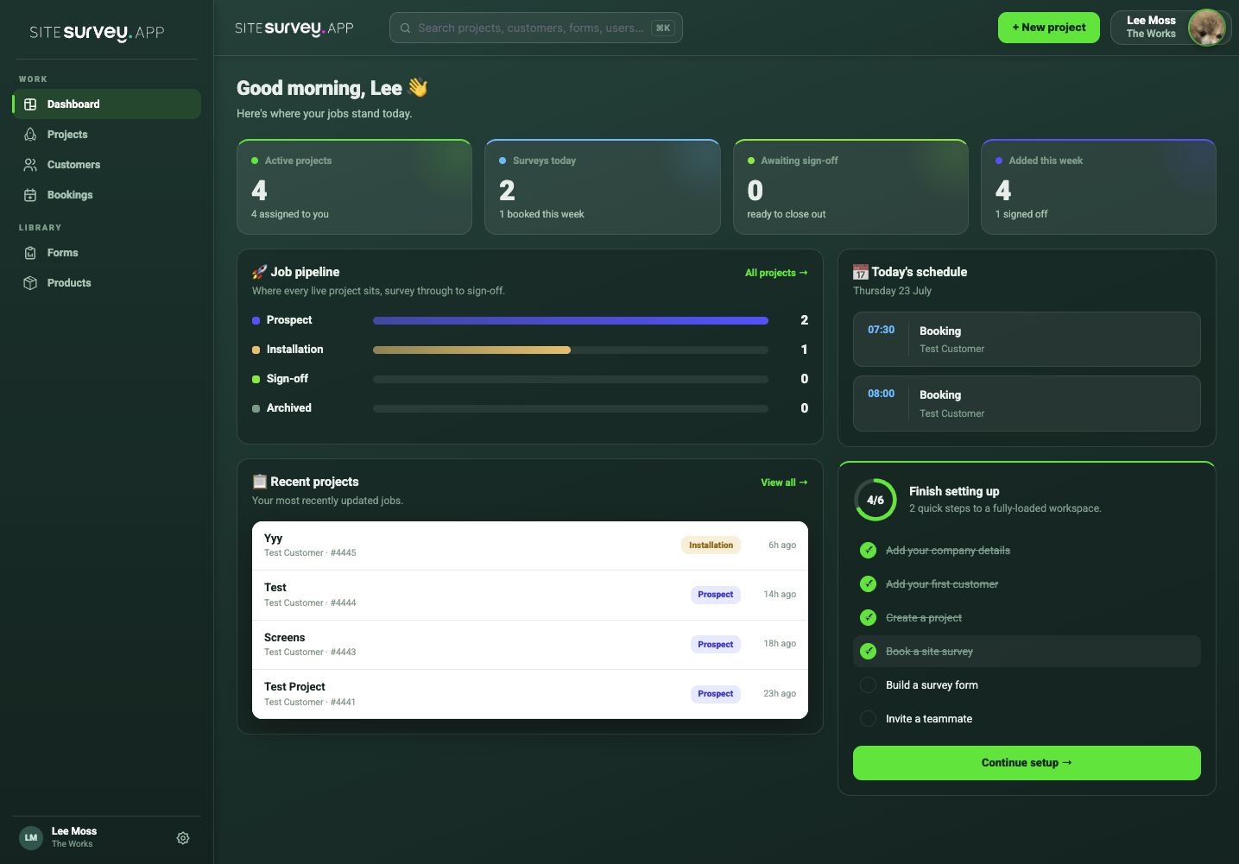Click the Projects rocket icon in sidebar

click(x=30, y=135)
